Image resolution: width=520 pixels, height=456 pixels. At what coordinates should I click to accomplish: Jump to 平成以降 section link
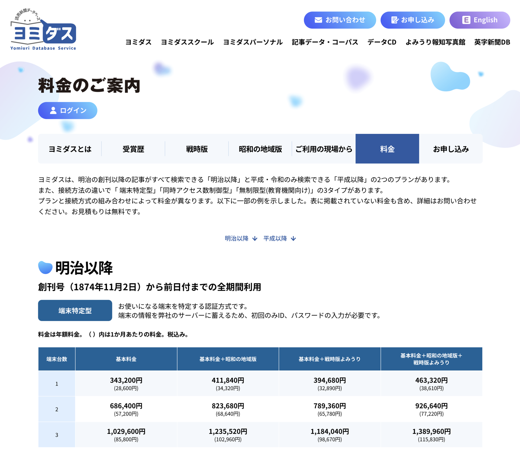click(279, 238)
